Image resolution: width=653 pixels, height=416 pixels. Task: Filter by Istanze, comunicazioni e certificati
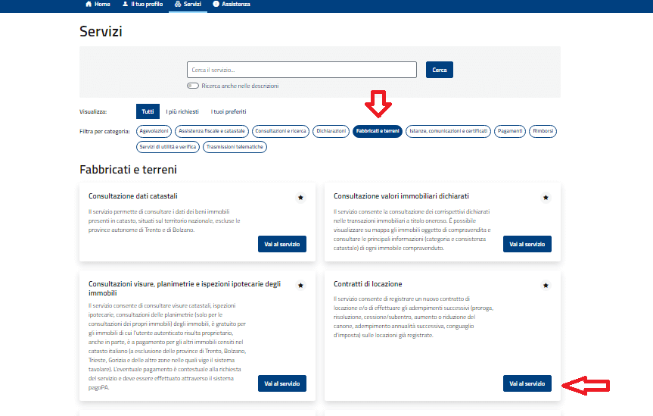[448, 131]
